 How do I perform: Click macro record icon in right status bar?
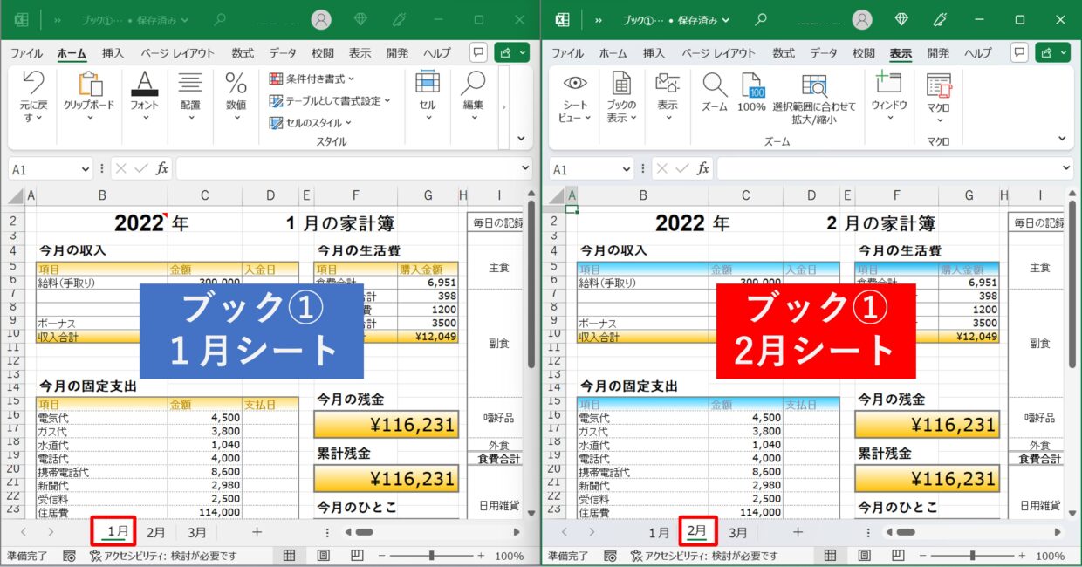tap(609, 556)
